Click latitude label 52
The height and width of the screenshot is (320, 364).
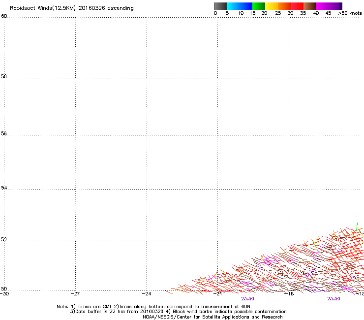pos(4,239)
